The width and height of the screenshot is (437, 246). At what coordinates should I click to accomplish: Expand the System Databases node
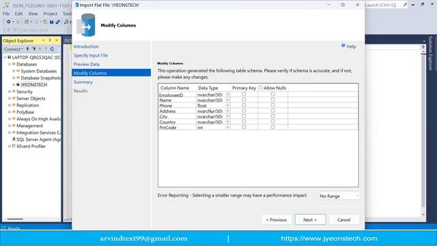click(14, 71)
